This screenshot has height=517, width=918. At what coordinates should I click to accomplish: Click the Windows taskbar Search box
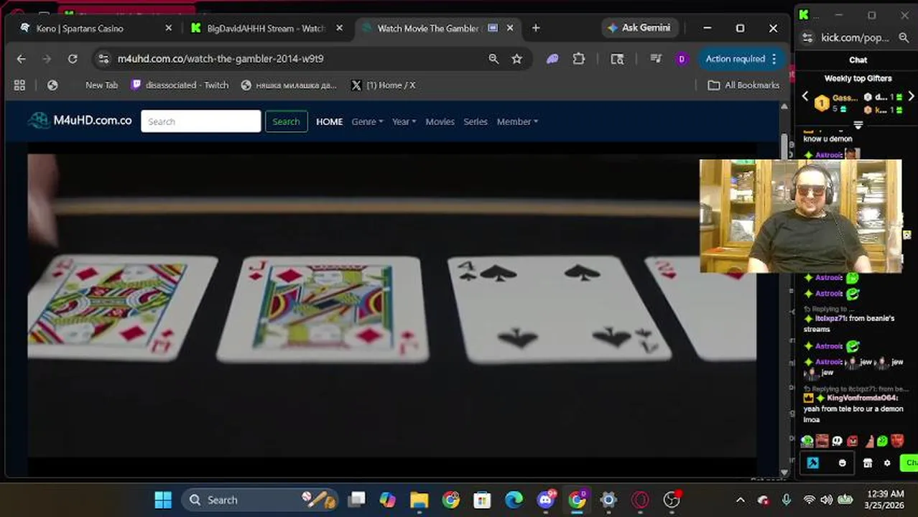click(x=260, y=500)
